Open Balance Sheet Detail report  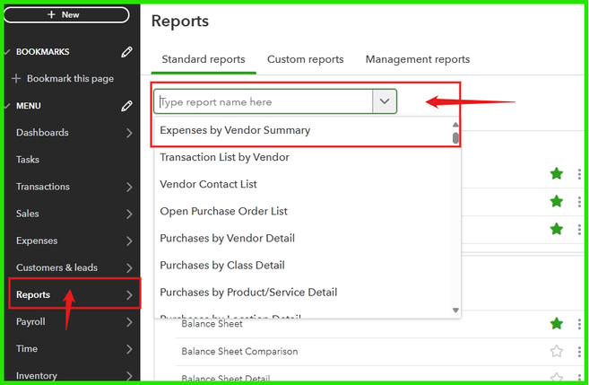coord(226,378)
